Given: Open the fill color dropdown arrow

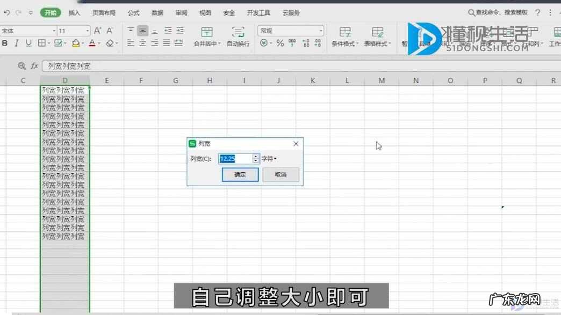Looking at the screenshot, I should [x=82, y=43].
